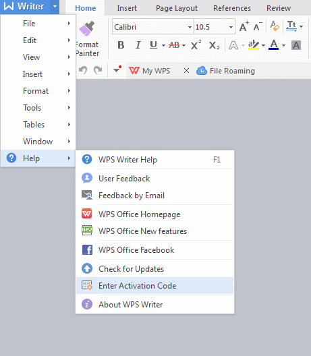Click the Text Effects outlined A icon

point(233,45)
